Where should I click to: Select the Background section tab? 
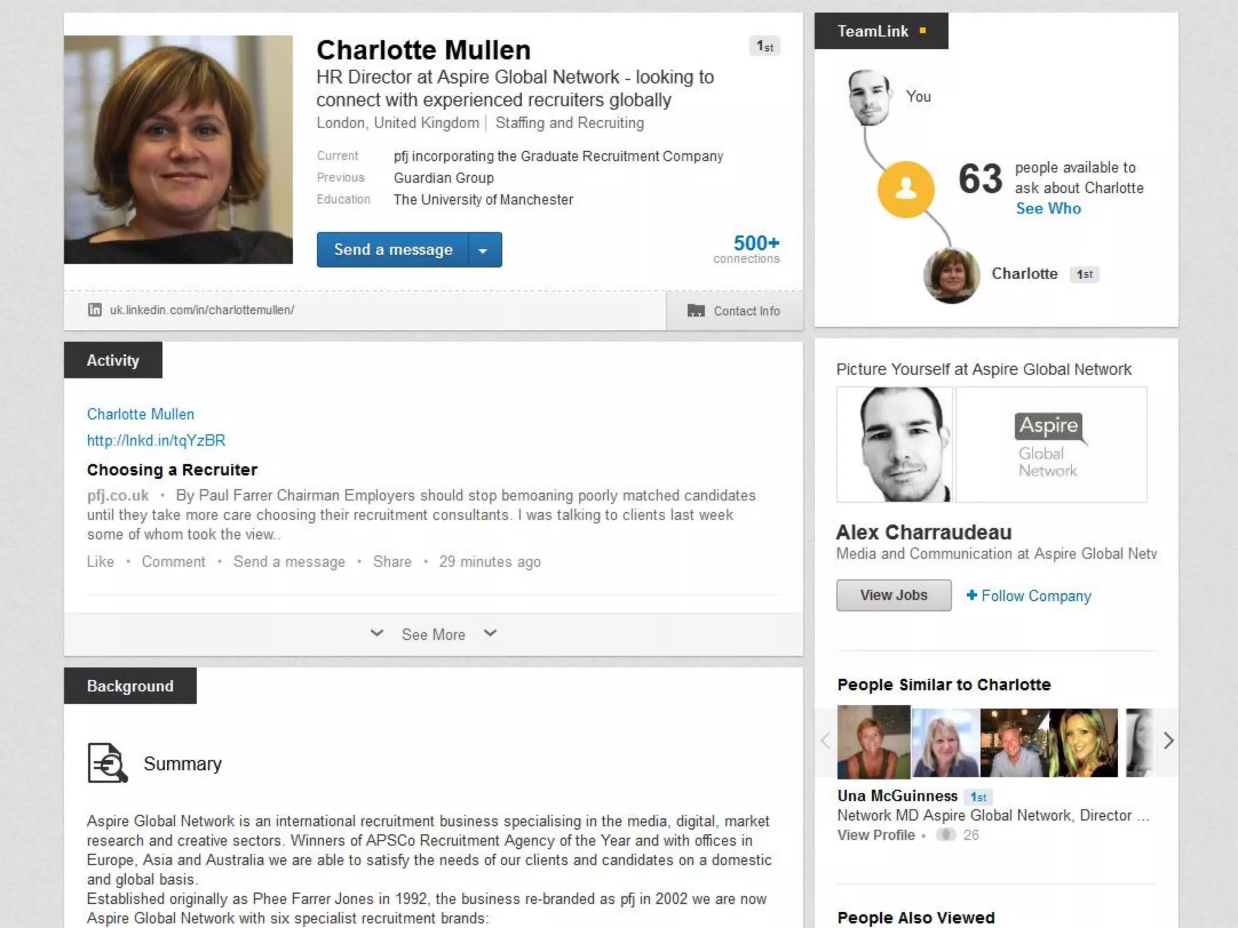[x=130, y=686]
